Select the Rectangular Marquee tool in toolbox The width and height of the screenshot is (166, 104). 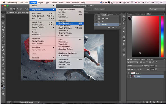coord(3,20)
